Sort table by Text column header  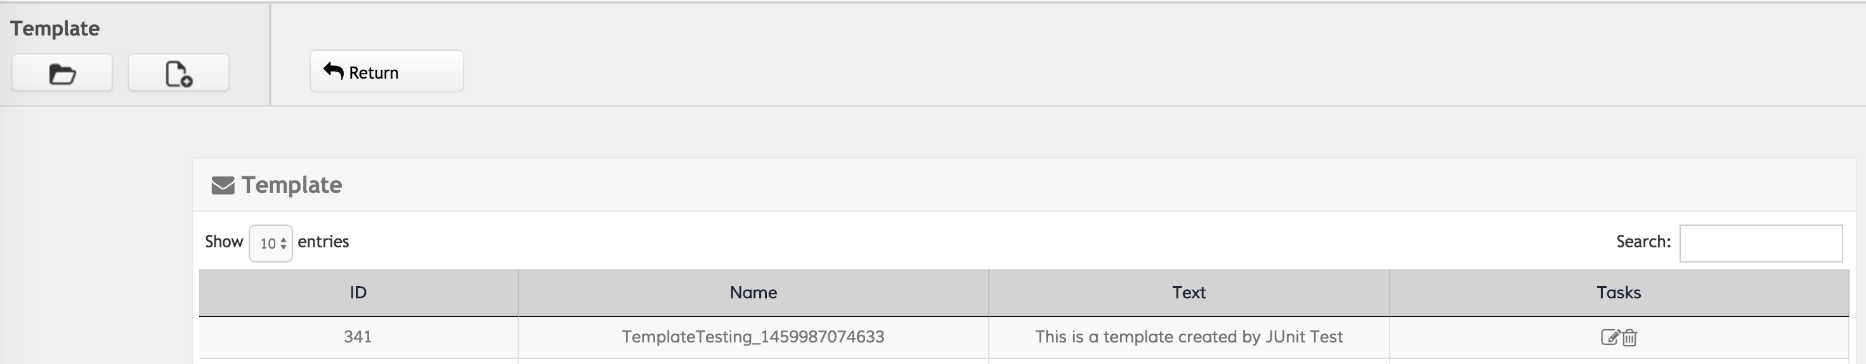click(x=1188, y=292)
